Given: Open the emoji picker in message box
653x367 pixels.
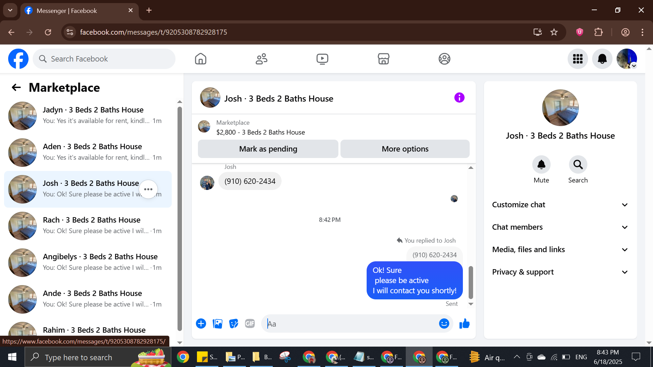Looking at the screenshot, I should (x=444, y=324).
